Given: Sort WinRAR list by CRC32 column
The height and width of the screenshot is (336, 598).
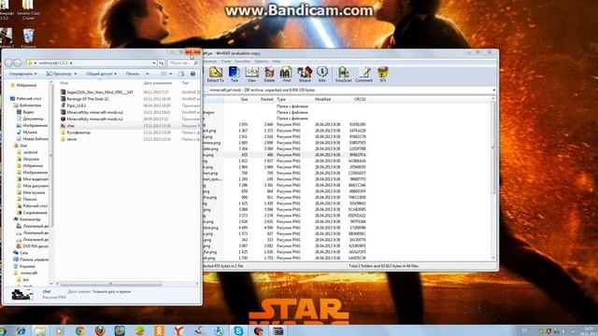Looking at the screenshot, I should [x=360, y=100].
